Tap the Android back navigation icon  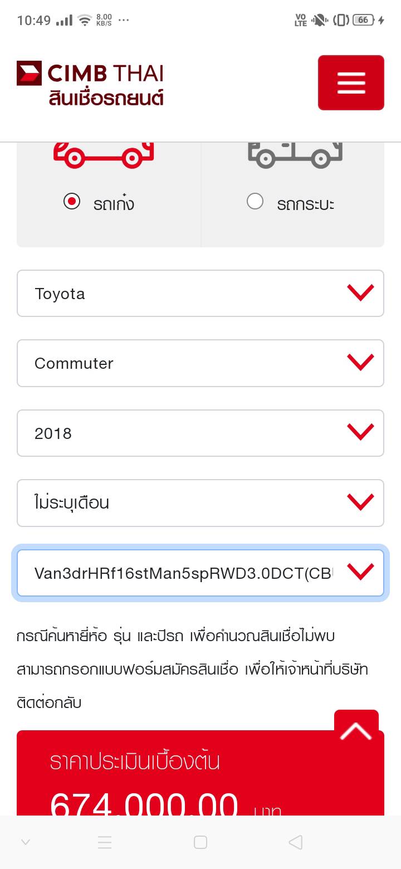[296, 842]
